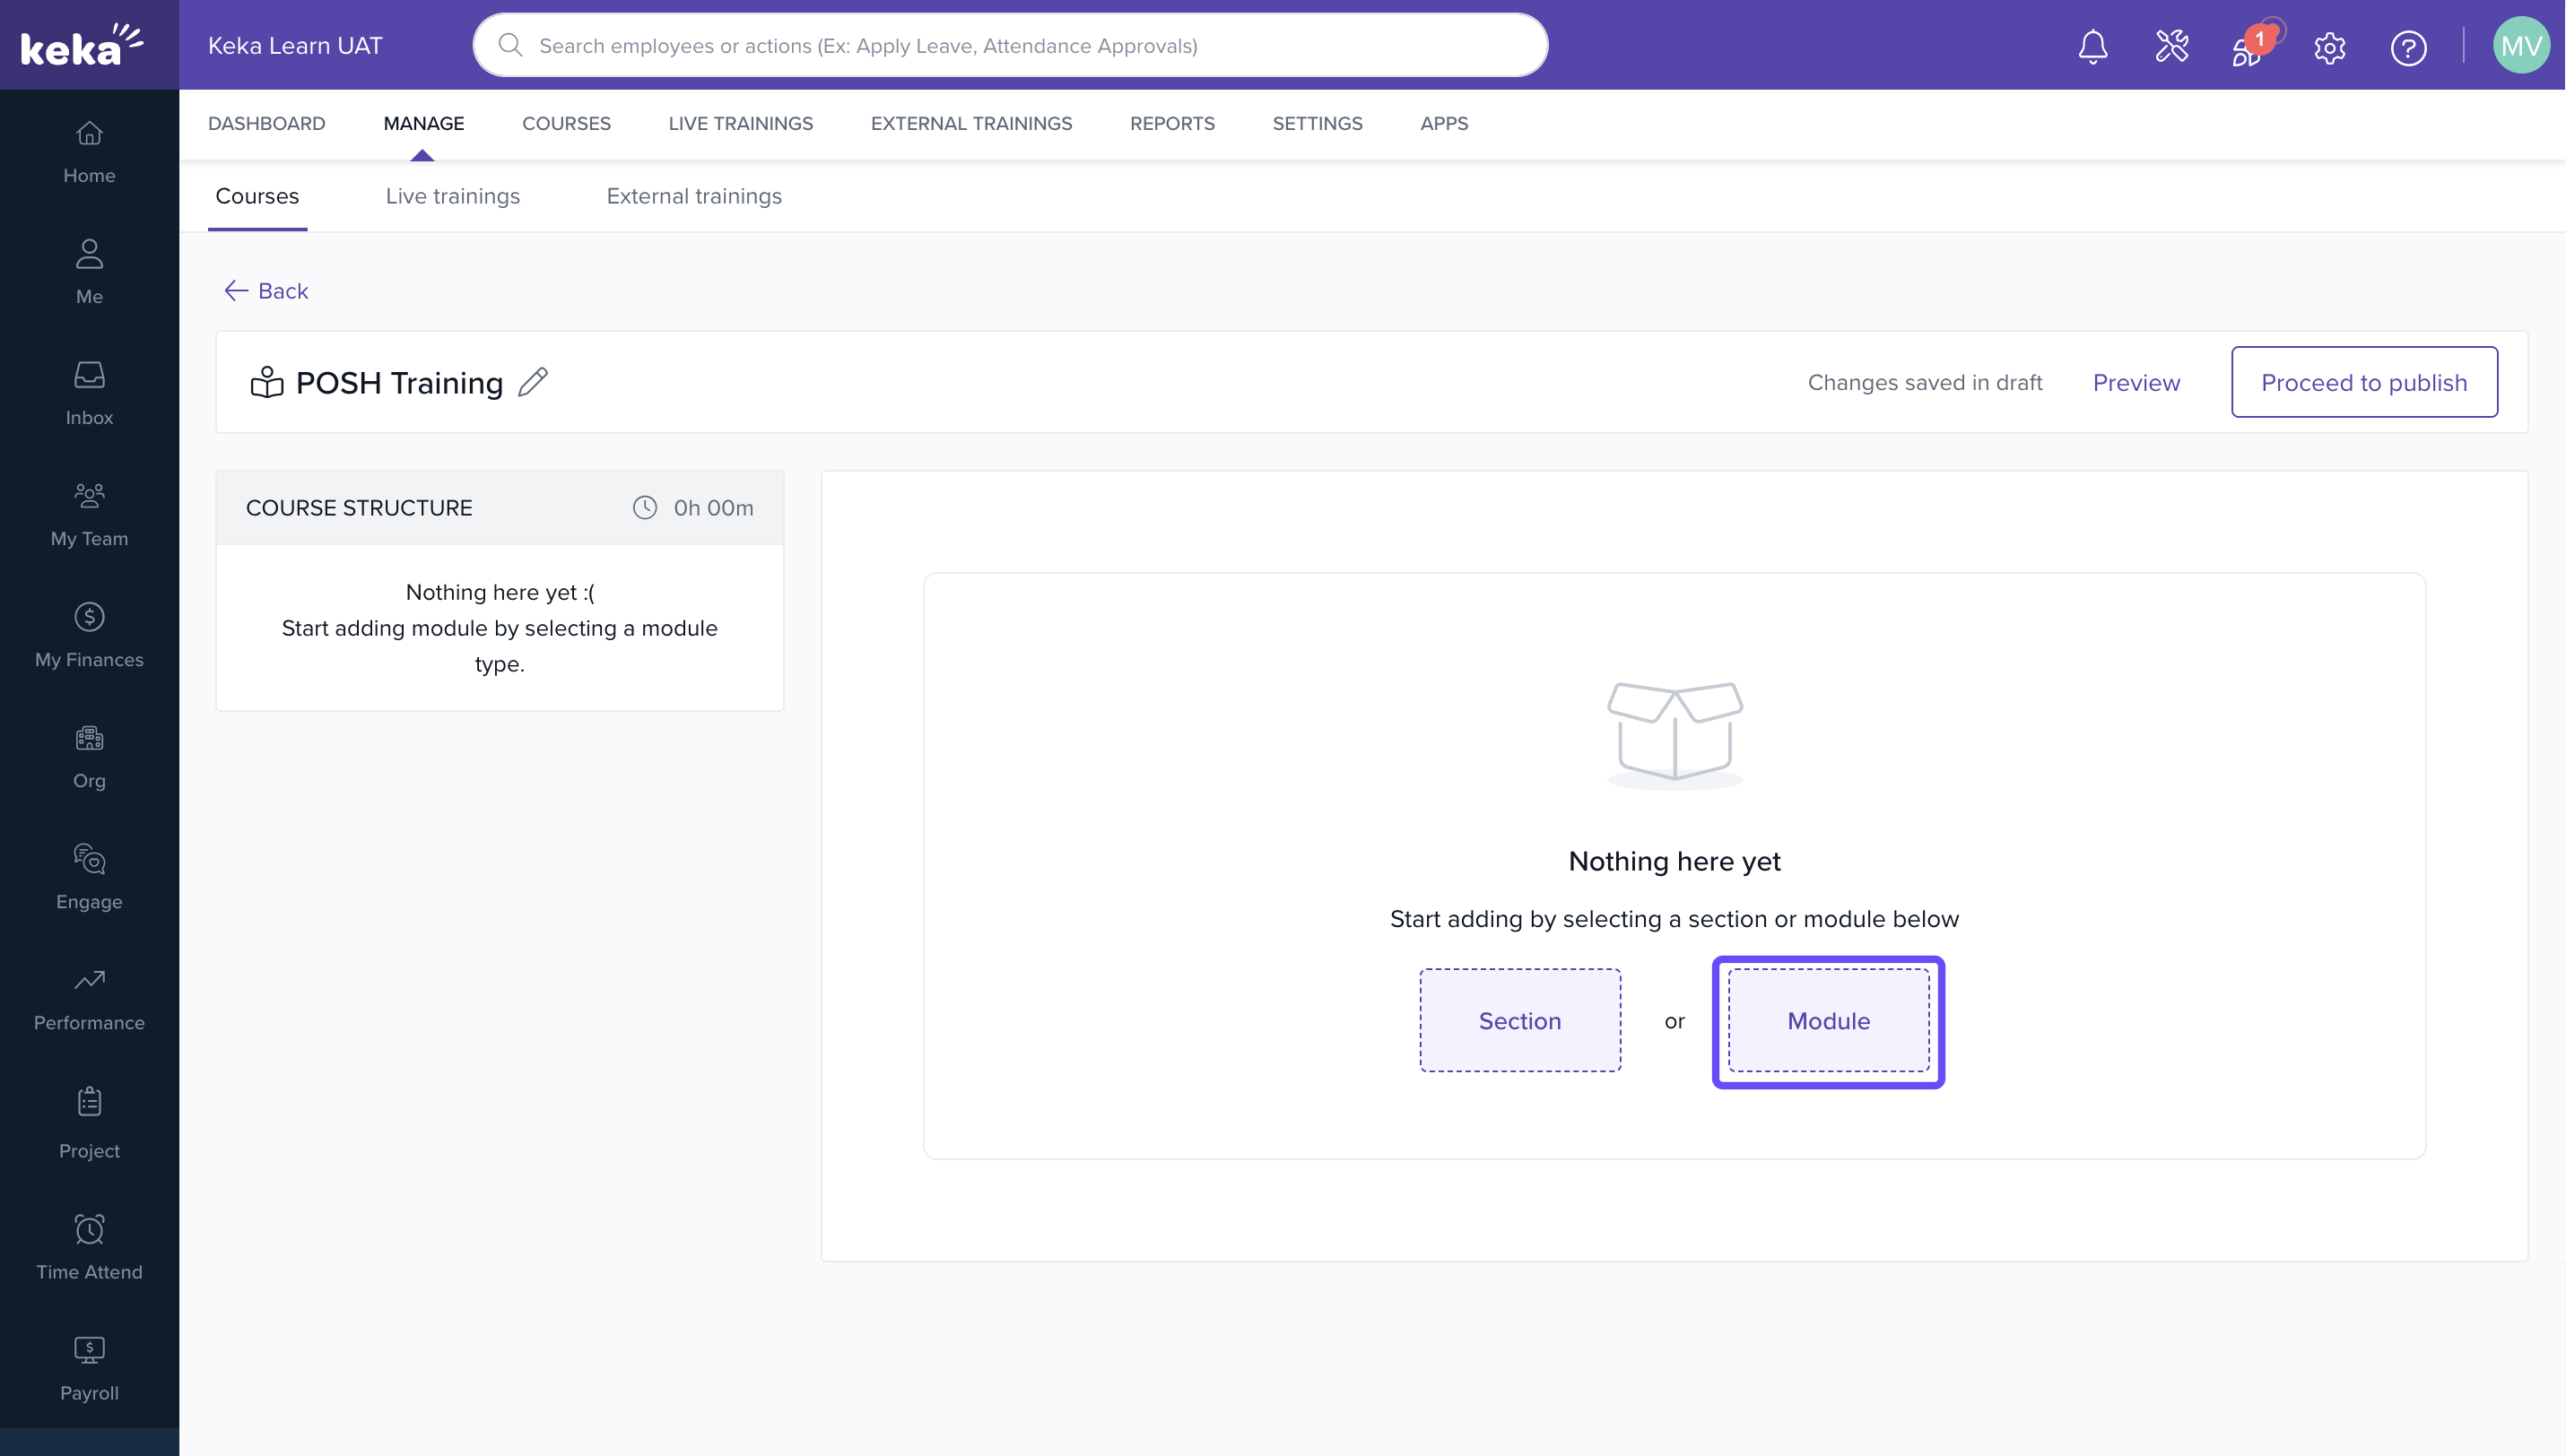Open the settings gear icon
This screenshot has width=2566, height=1456.
tap(2330, 47)
